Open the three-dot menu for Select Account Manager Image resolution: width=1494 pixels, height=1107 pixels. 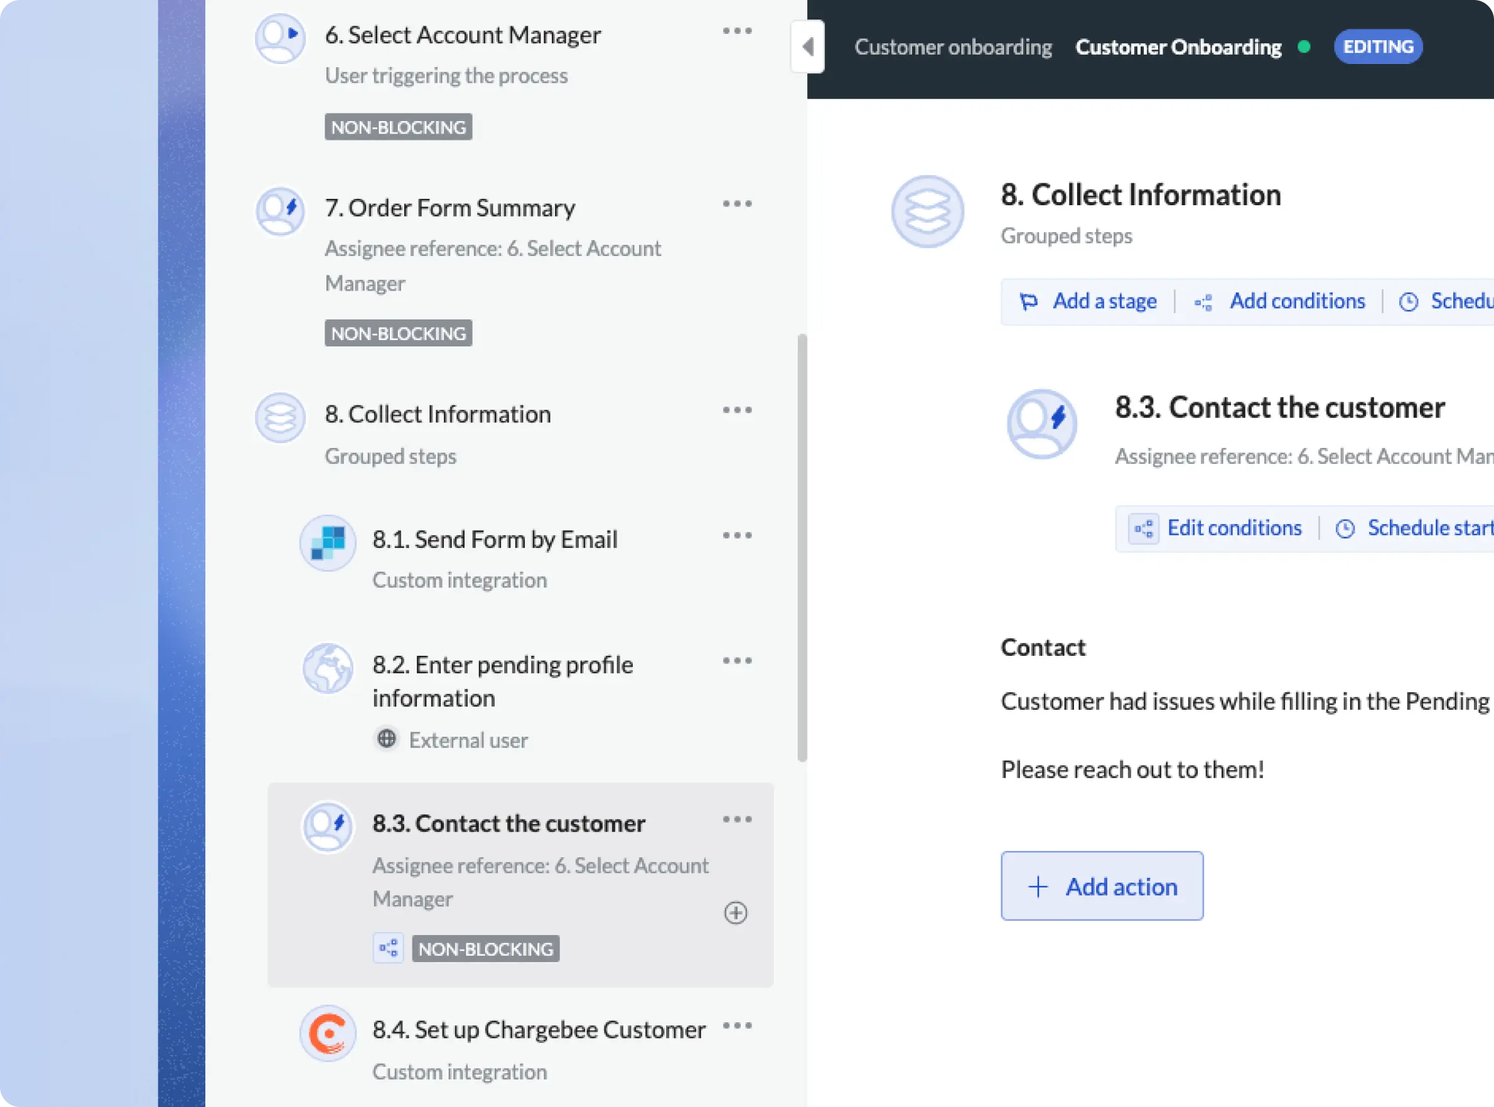(x=738, y=31)
